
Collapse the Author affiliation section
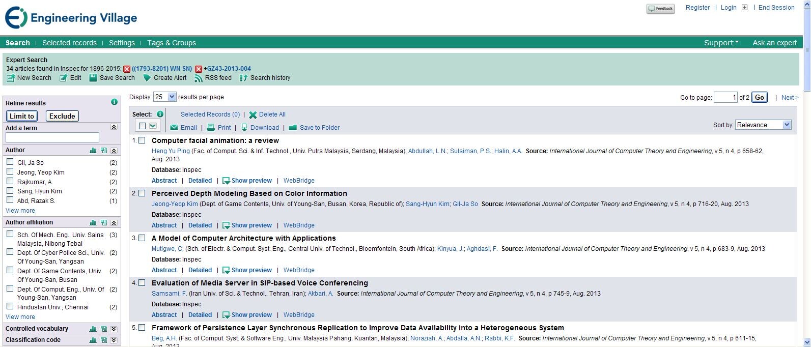(x=114, y=223)
